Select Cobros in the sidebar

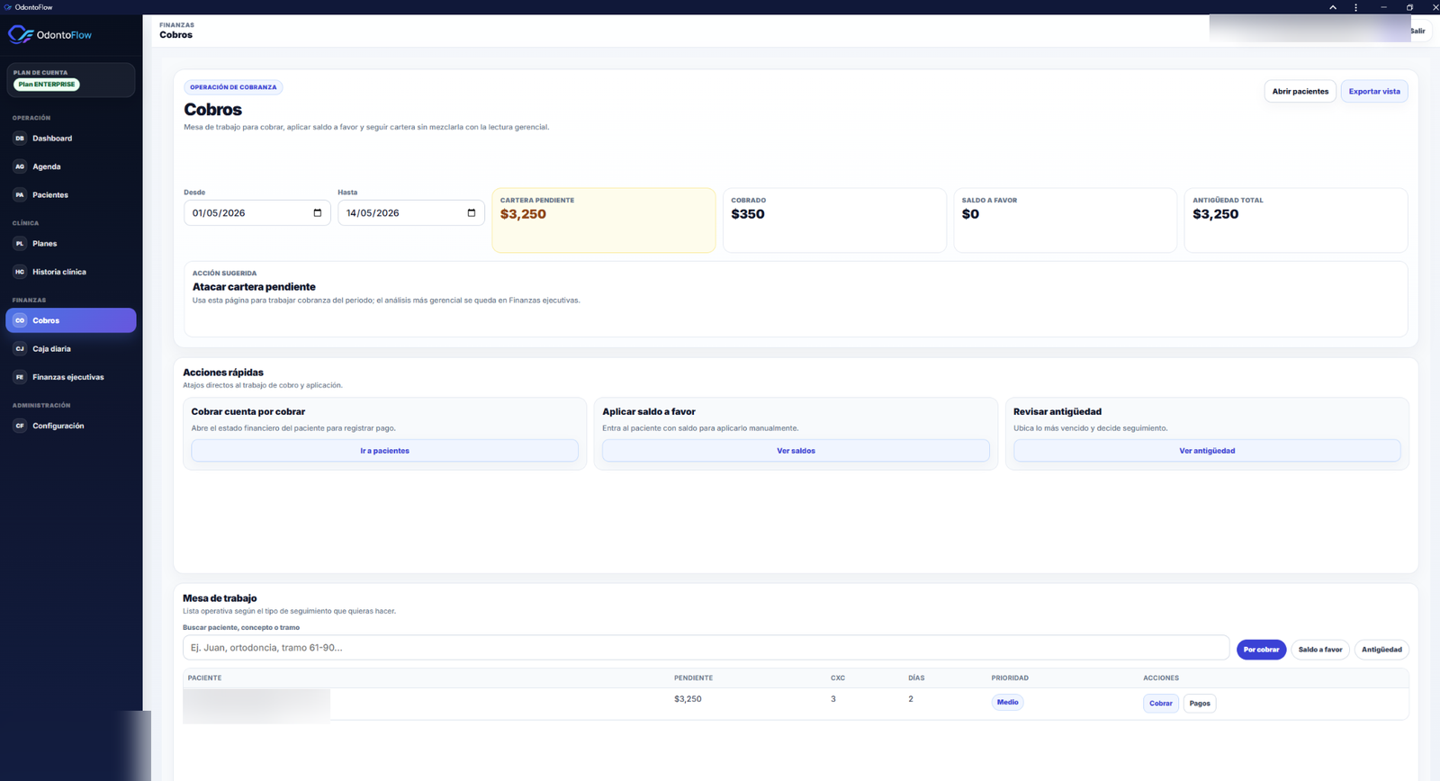(x=71, y=320)
